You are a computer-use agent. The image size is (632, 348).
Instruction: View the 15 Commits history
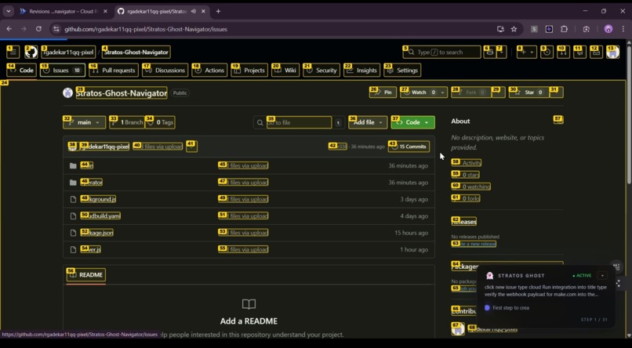pos(409,147)
